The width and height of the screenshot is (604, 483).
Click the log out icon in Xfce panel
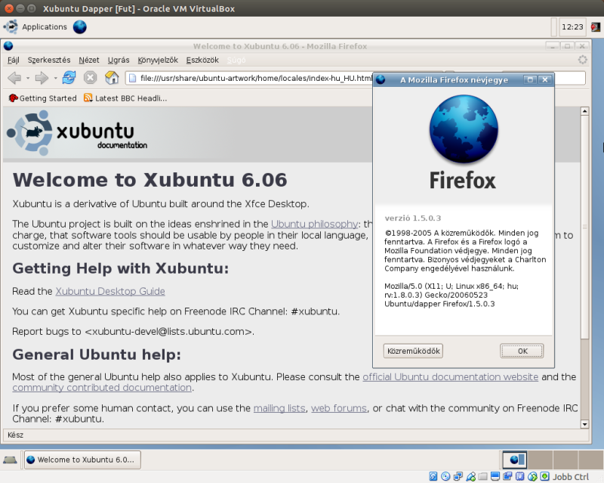click(x=596, y=27)
